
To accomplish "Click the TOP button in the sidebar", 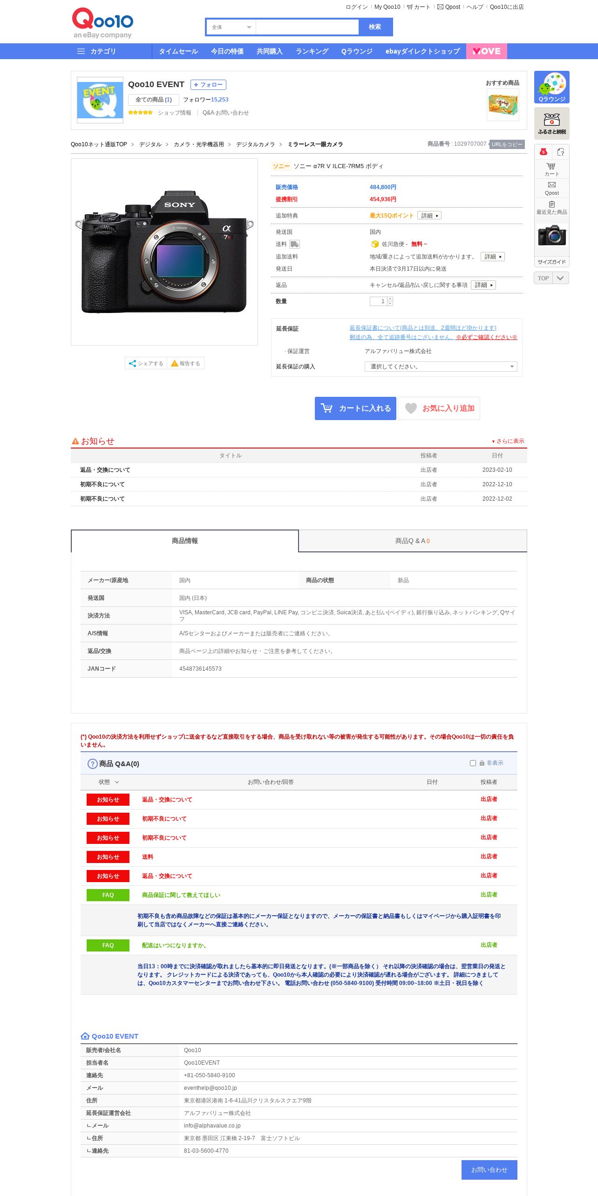I will [543, 278].
